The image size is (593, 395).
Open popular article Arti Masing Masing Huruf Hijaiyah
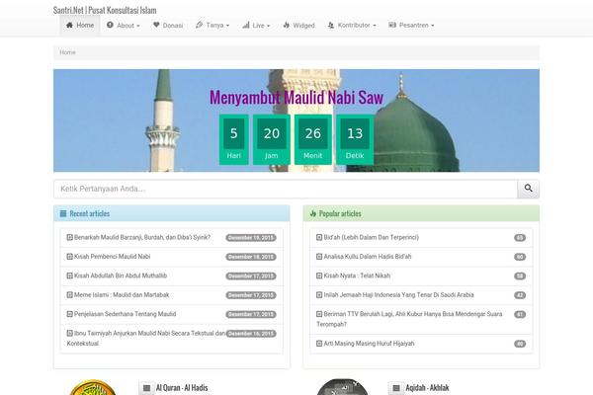(x=369, y=344)
